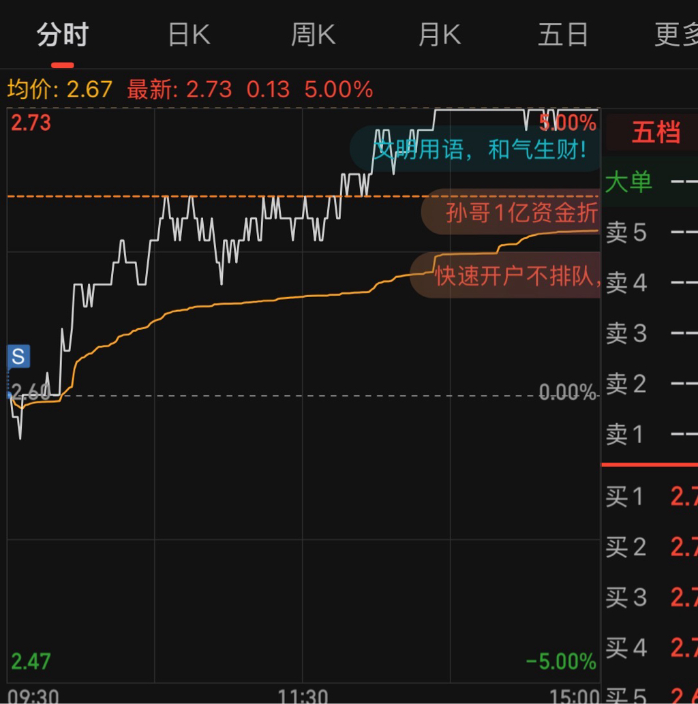Select the 买3 bid price row
The width and height of the screenshot is (698, 704).
(x=650, y=598)
